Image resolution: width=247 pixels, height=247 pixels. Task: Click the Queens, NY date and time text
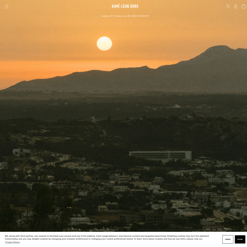point(125,16)
